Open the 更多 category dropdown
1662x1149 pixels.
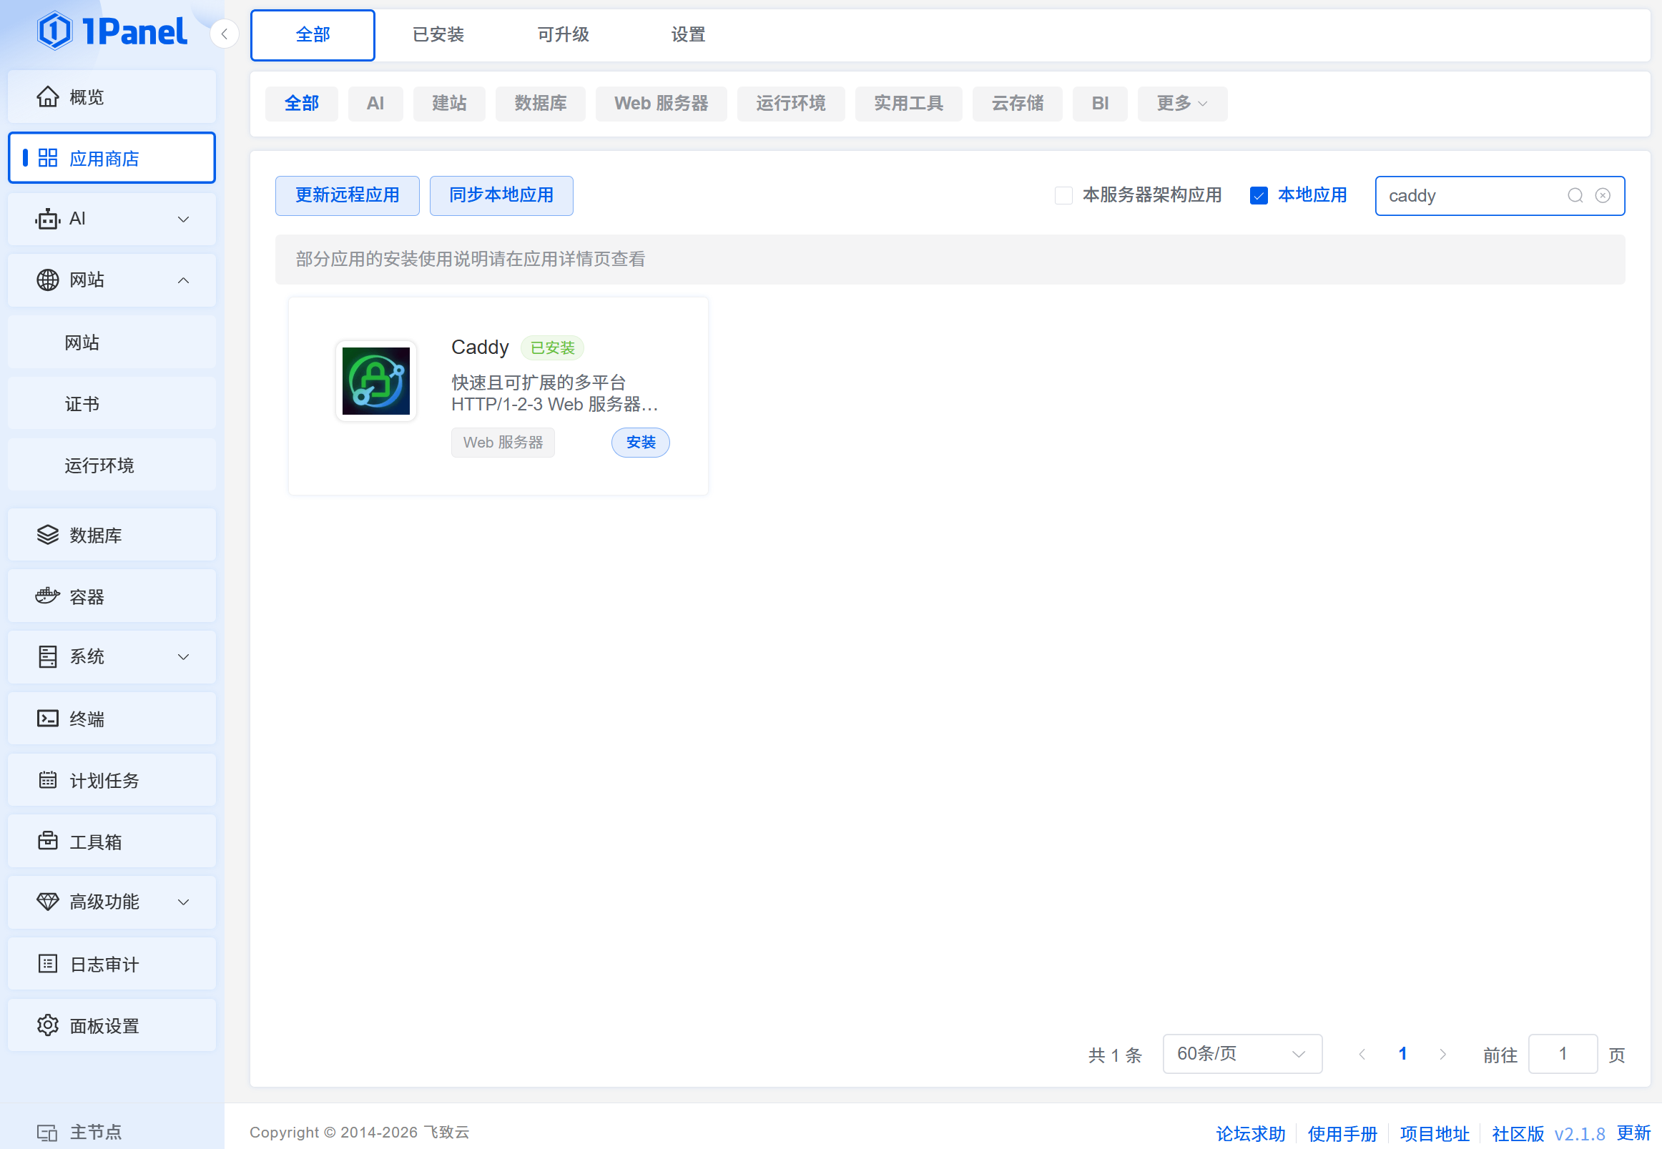pos(1181,103)
